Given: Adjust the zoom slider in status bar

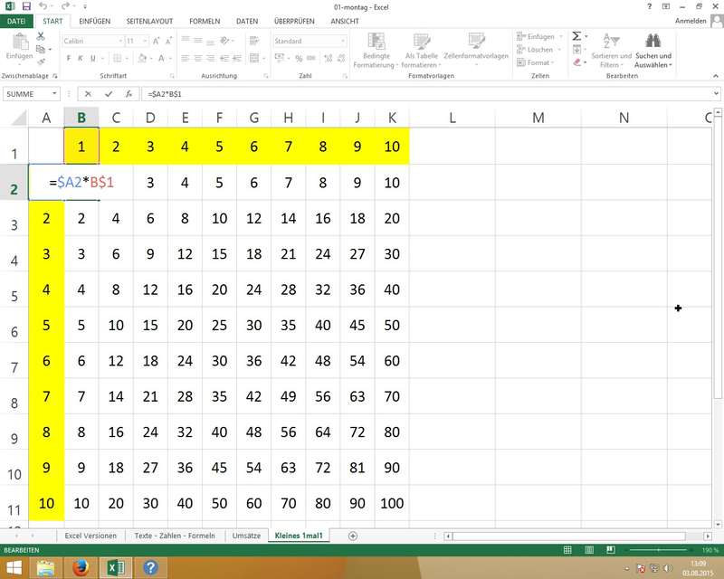Looking at the screenshot, I should [x=658, y=550].
